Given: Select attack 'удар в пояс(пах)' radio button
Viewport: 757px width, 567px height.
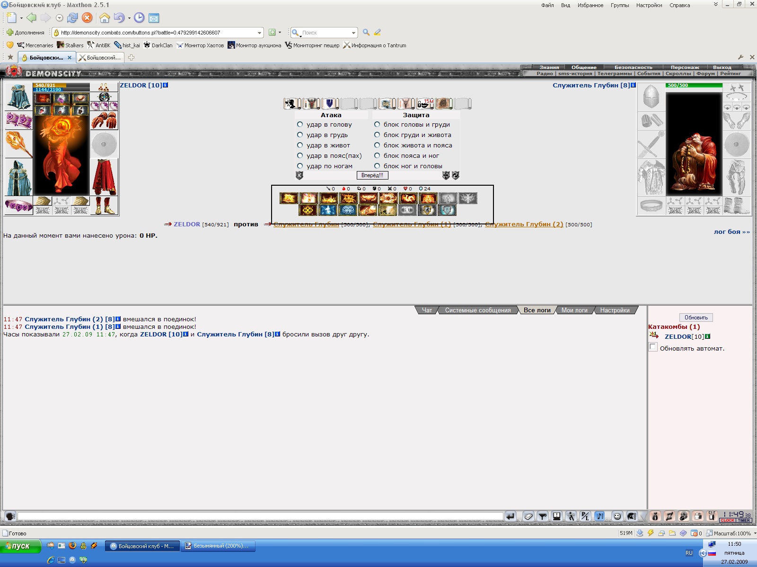Looking at the screenshot, I should click(300, 155).
